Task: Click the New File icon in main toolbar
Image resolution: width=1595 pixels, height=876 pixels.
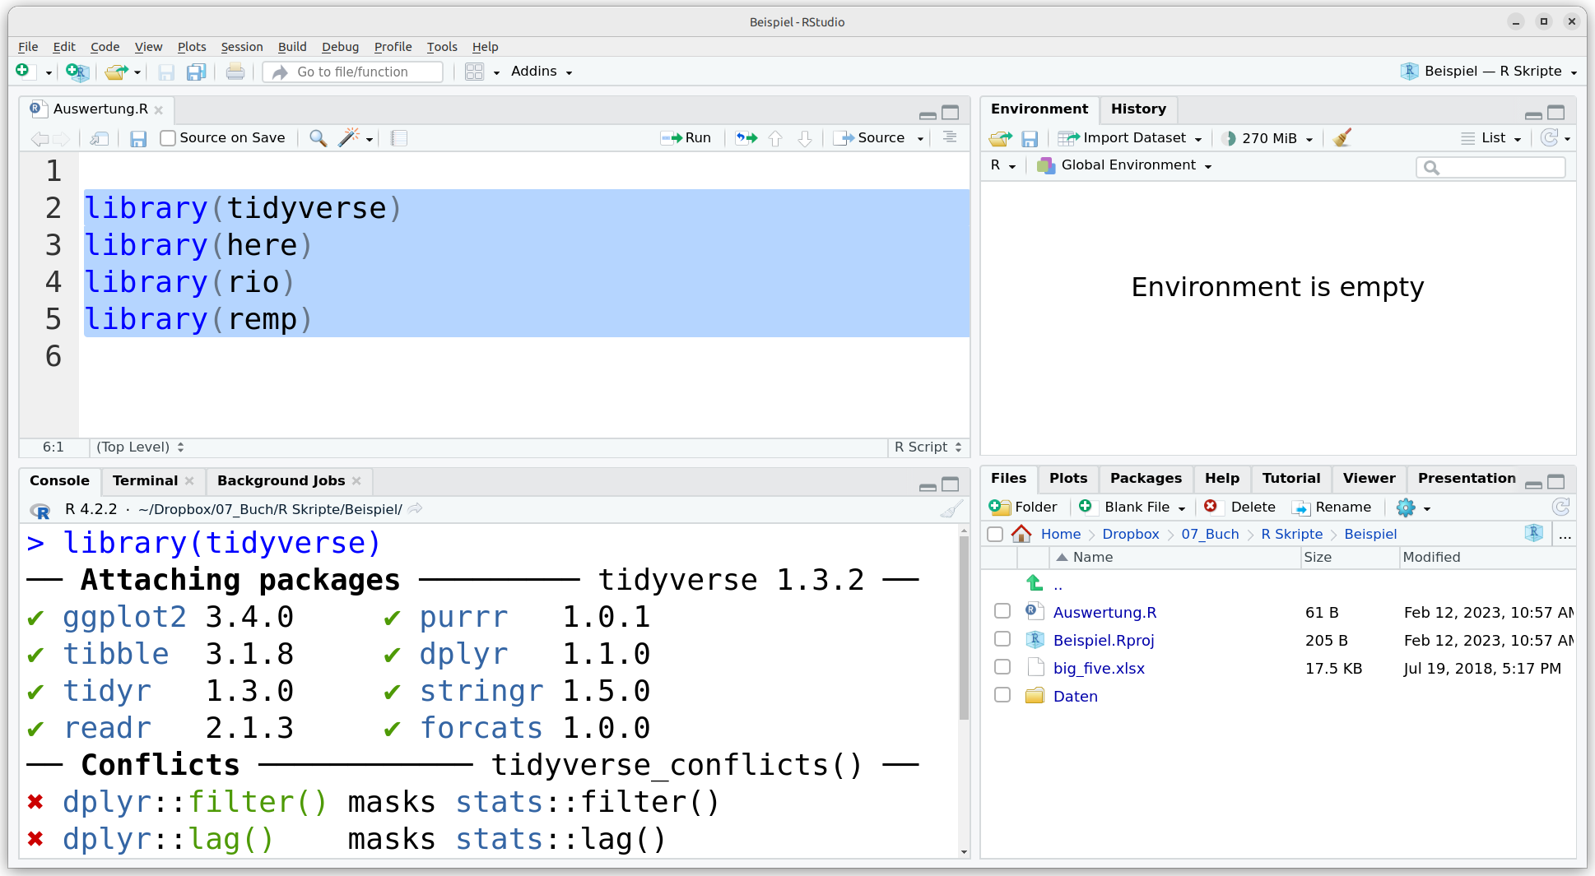Action: point(23,72)
